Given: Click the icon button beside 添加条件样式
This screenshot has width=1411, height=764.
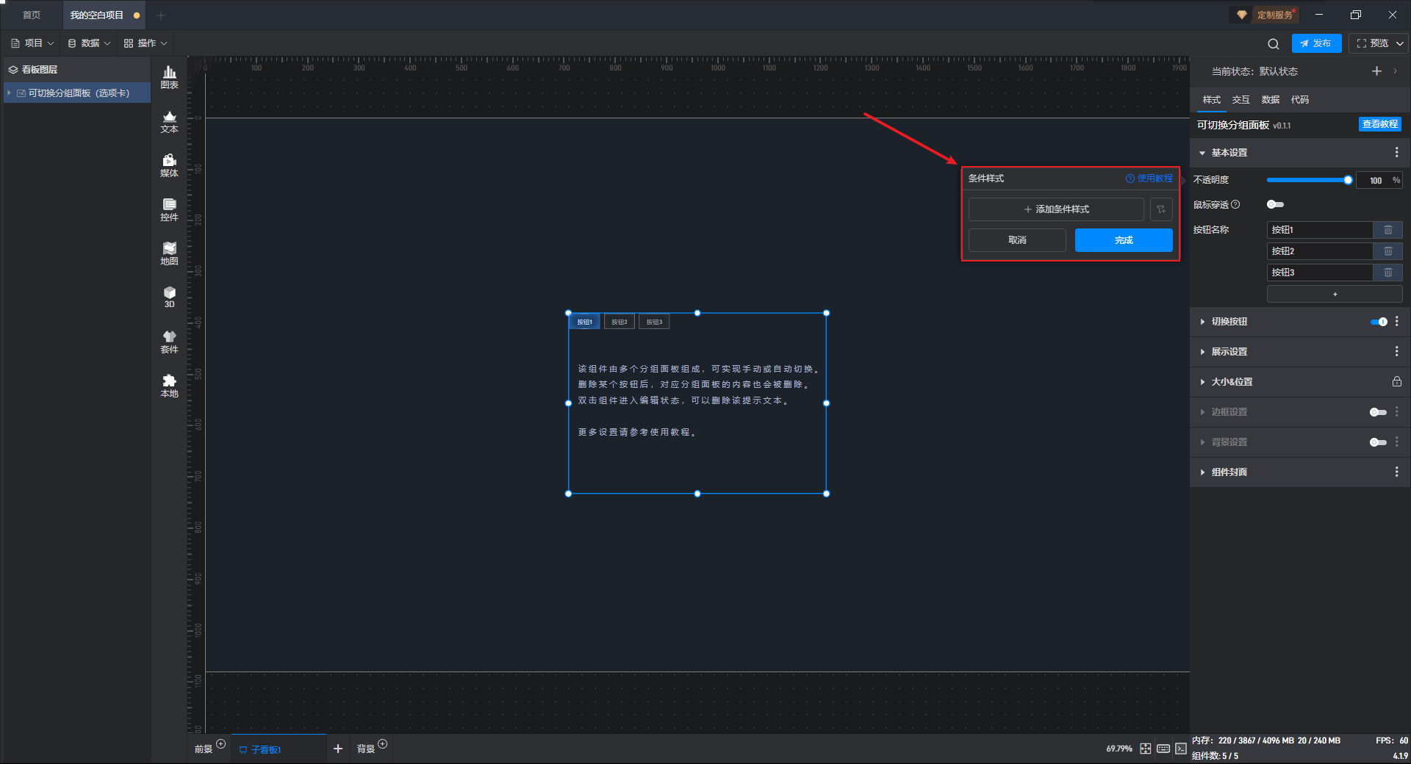Looking at the screenshot, I should pyautogui.click(x=1161, y=209).
